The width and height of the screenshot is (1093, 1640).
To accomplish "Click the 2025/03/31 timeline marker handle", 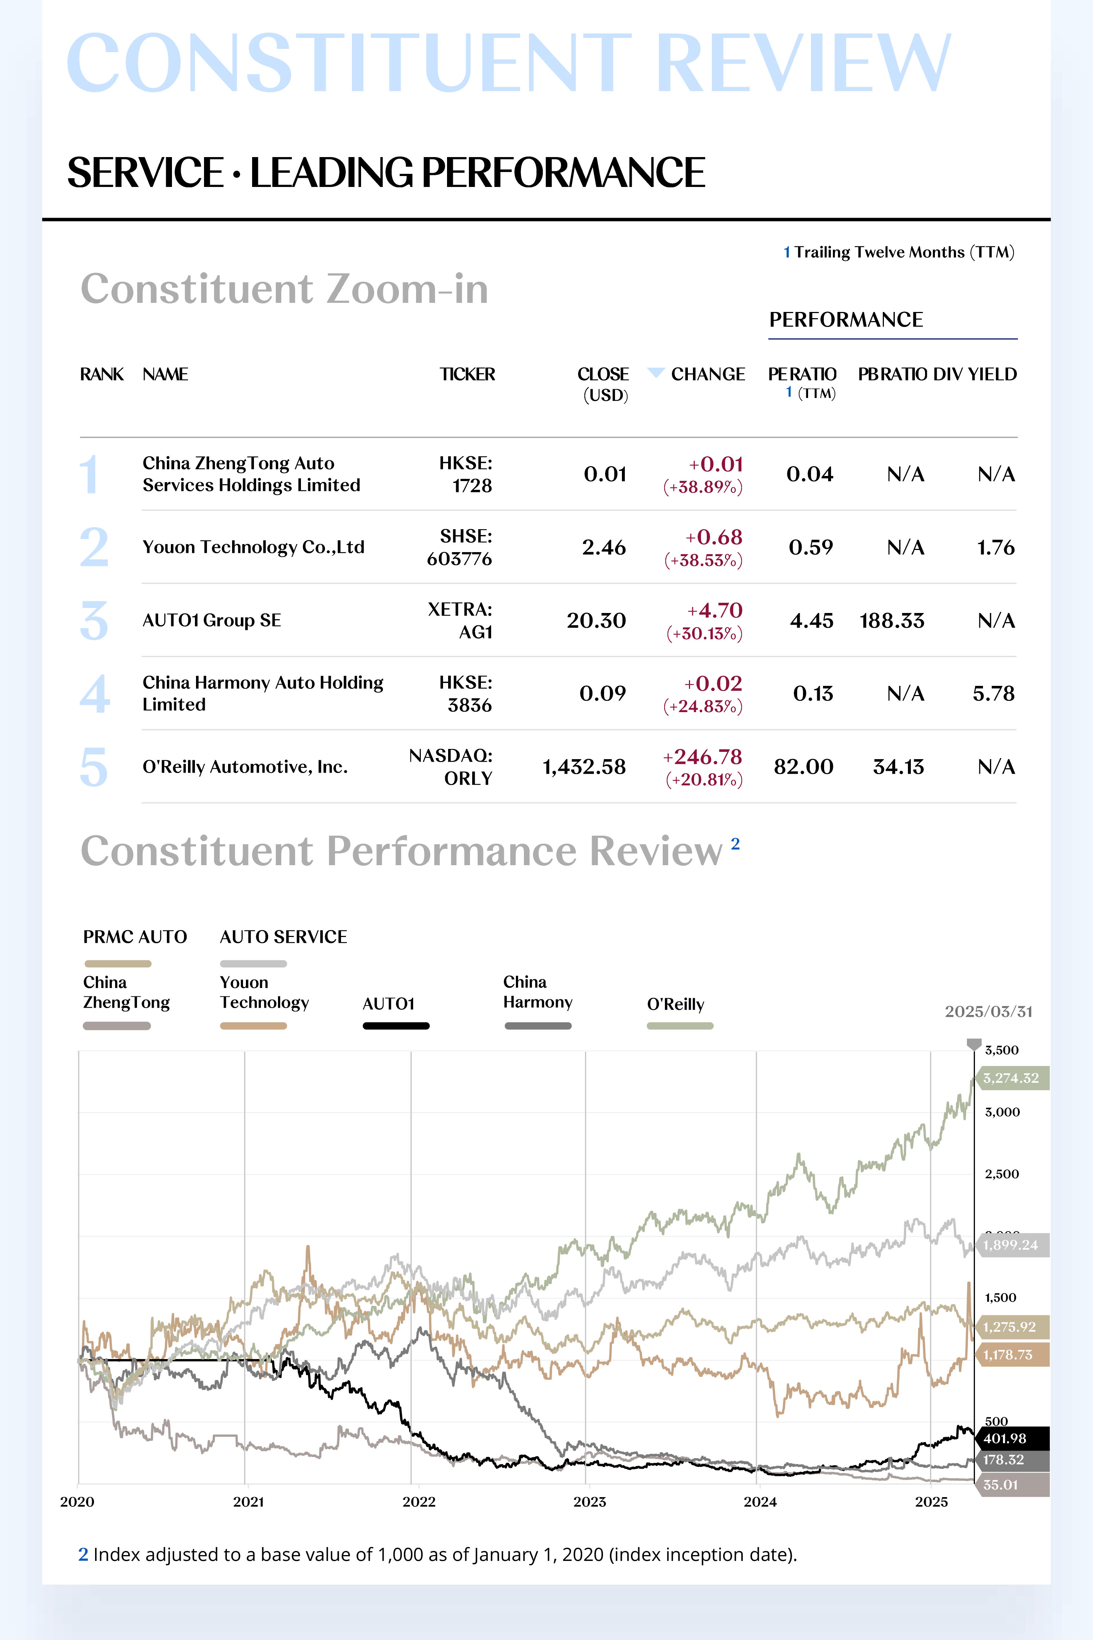I will (x=974, y=1044).
